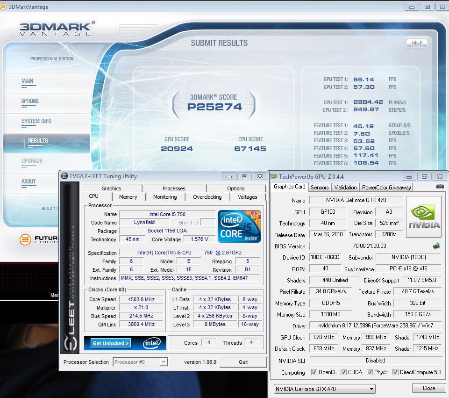Click the BIOS Version save chip icon
The image size is (449, 398).
pos(436,246)
